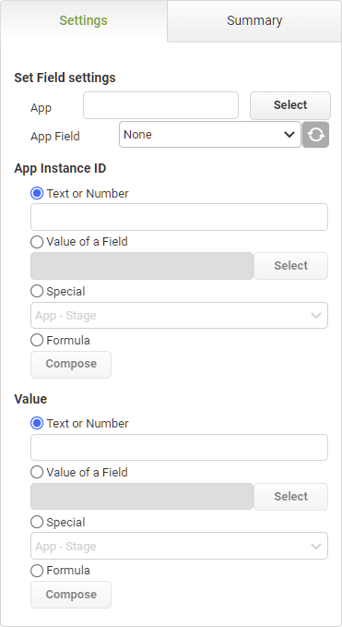Click the Value section heading
The width and height of the screenshot is (342, 627).
pyautogui.click(x=30, y=399)
